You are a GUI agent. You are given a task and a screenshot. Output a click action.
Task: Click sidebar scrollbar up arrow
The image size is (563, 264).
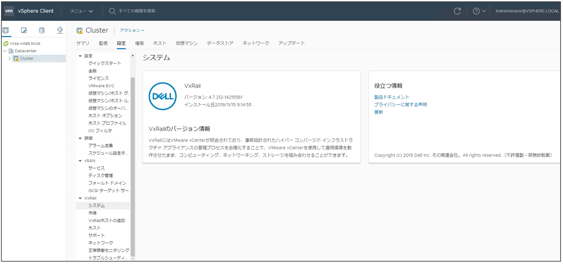(133, 56)
